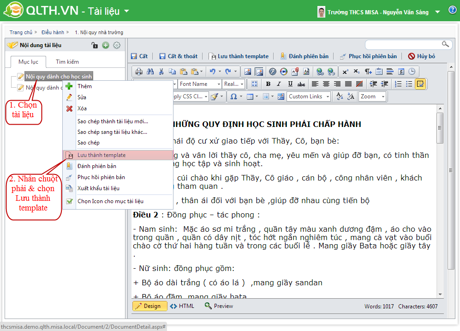460x331 pixels.
Task: Open the Custom Links dropdown
Action: [x=309, y=96]
